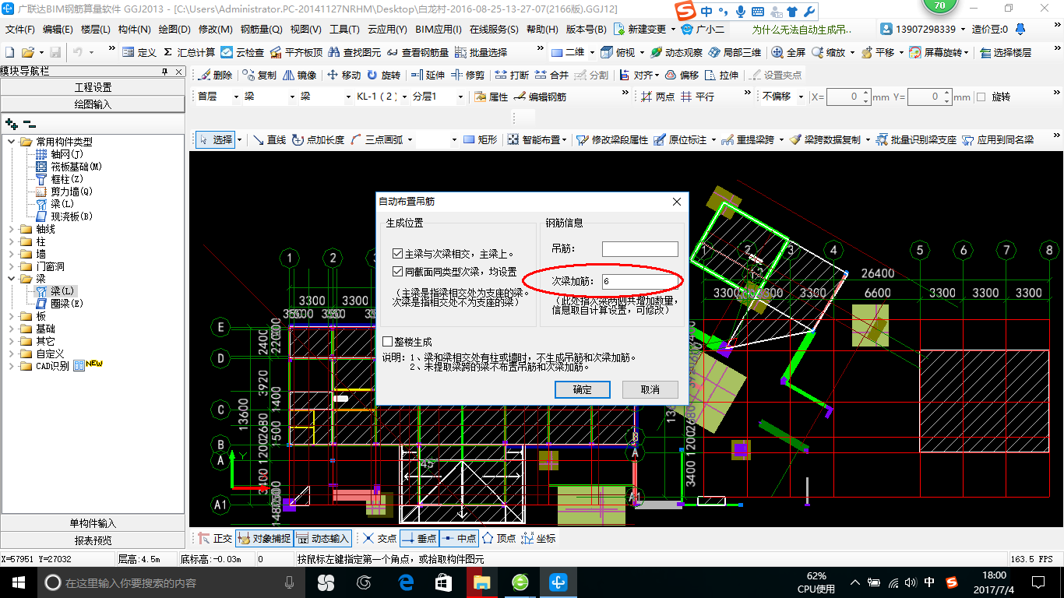
Task: Click 取消 to cancel dialog
Action: click(x=650, y=389)
